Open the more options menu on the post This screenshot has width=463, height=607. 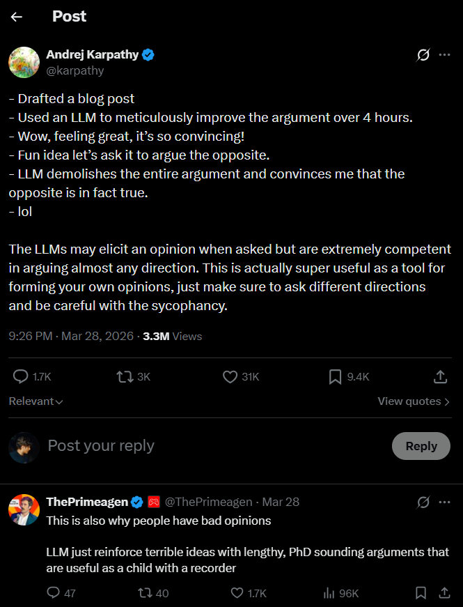pyautogui.click(x=446, y=56)
